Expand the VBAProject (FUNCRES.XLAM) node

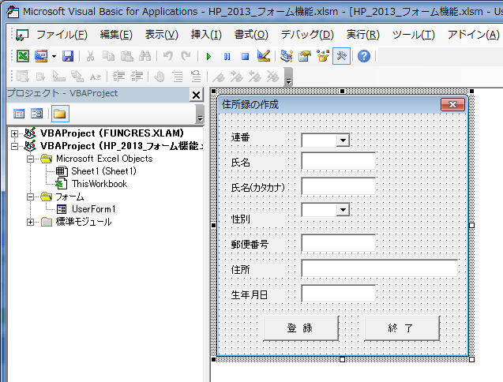click(15, 133)
